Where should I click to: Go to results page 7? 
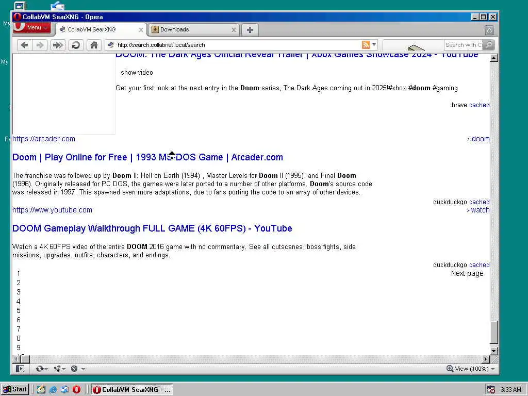click(x=19, y=329)
